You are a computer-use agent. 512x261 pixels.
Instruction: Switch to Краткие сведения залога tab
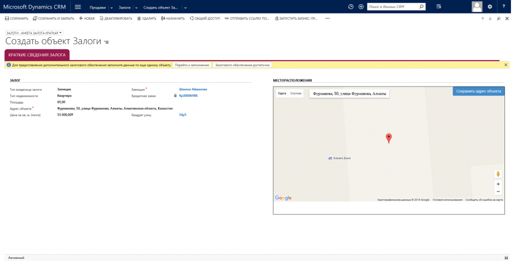[37, 55]
